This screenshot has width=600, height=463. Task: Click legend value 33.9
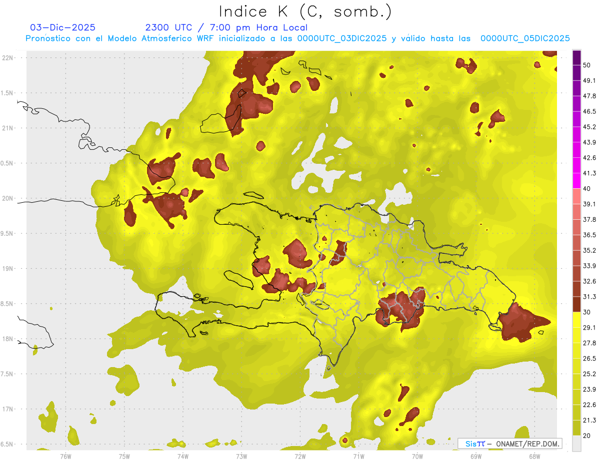coord(589,266)
